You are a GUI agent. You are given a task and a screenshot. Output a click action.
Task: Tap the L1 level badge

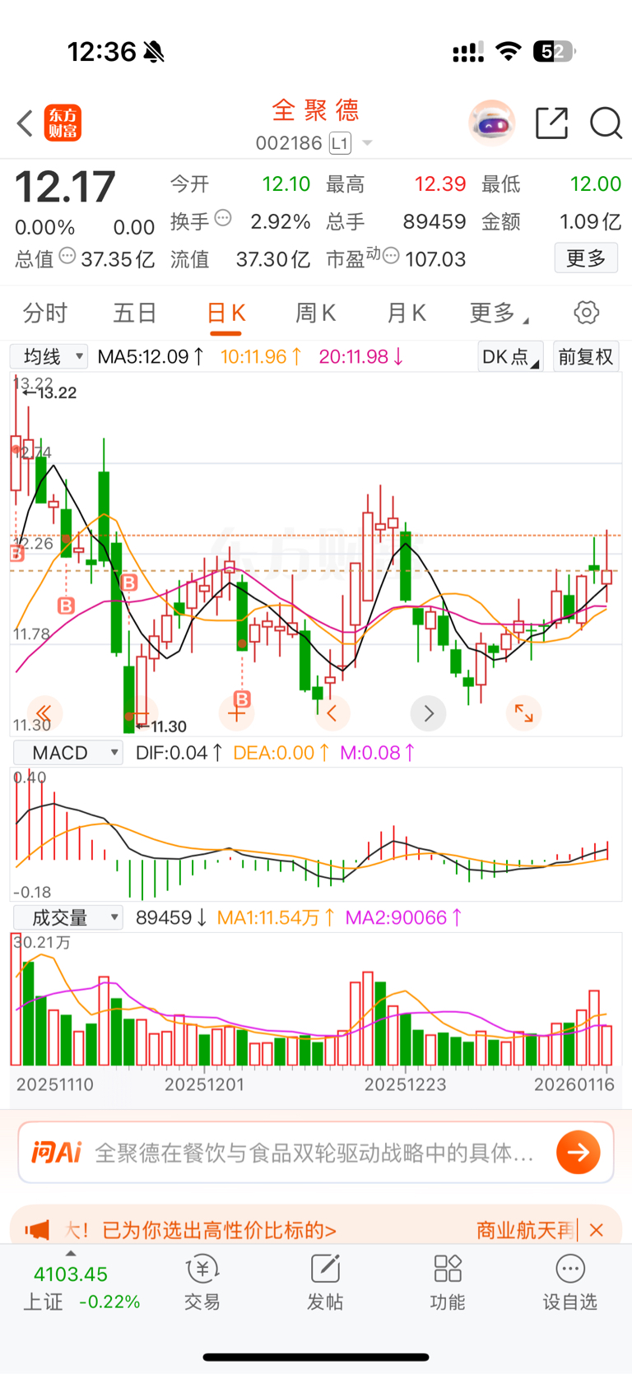(x=340, y=143)
